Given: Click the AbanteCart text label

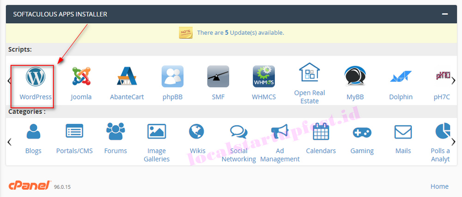Looking at the screenshot, I should [127, 97].
